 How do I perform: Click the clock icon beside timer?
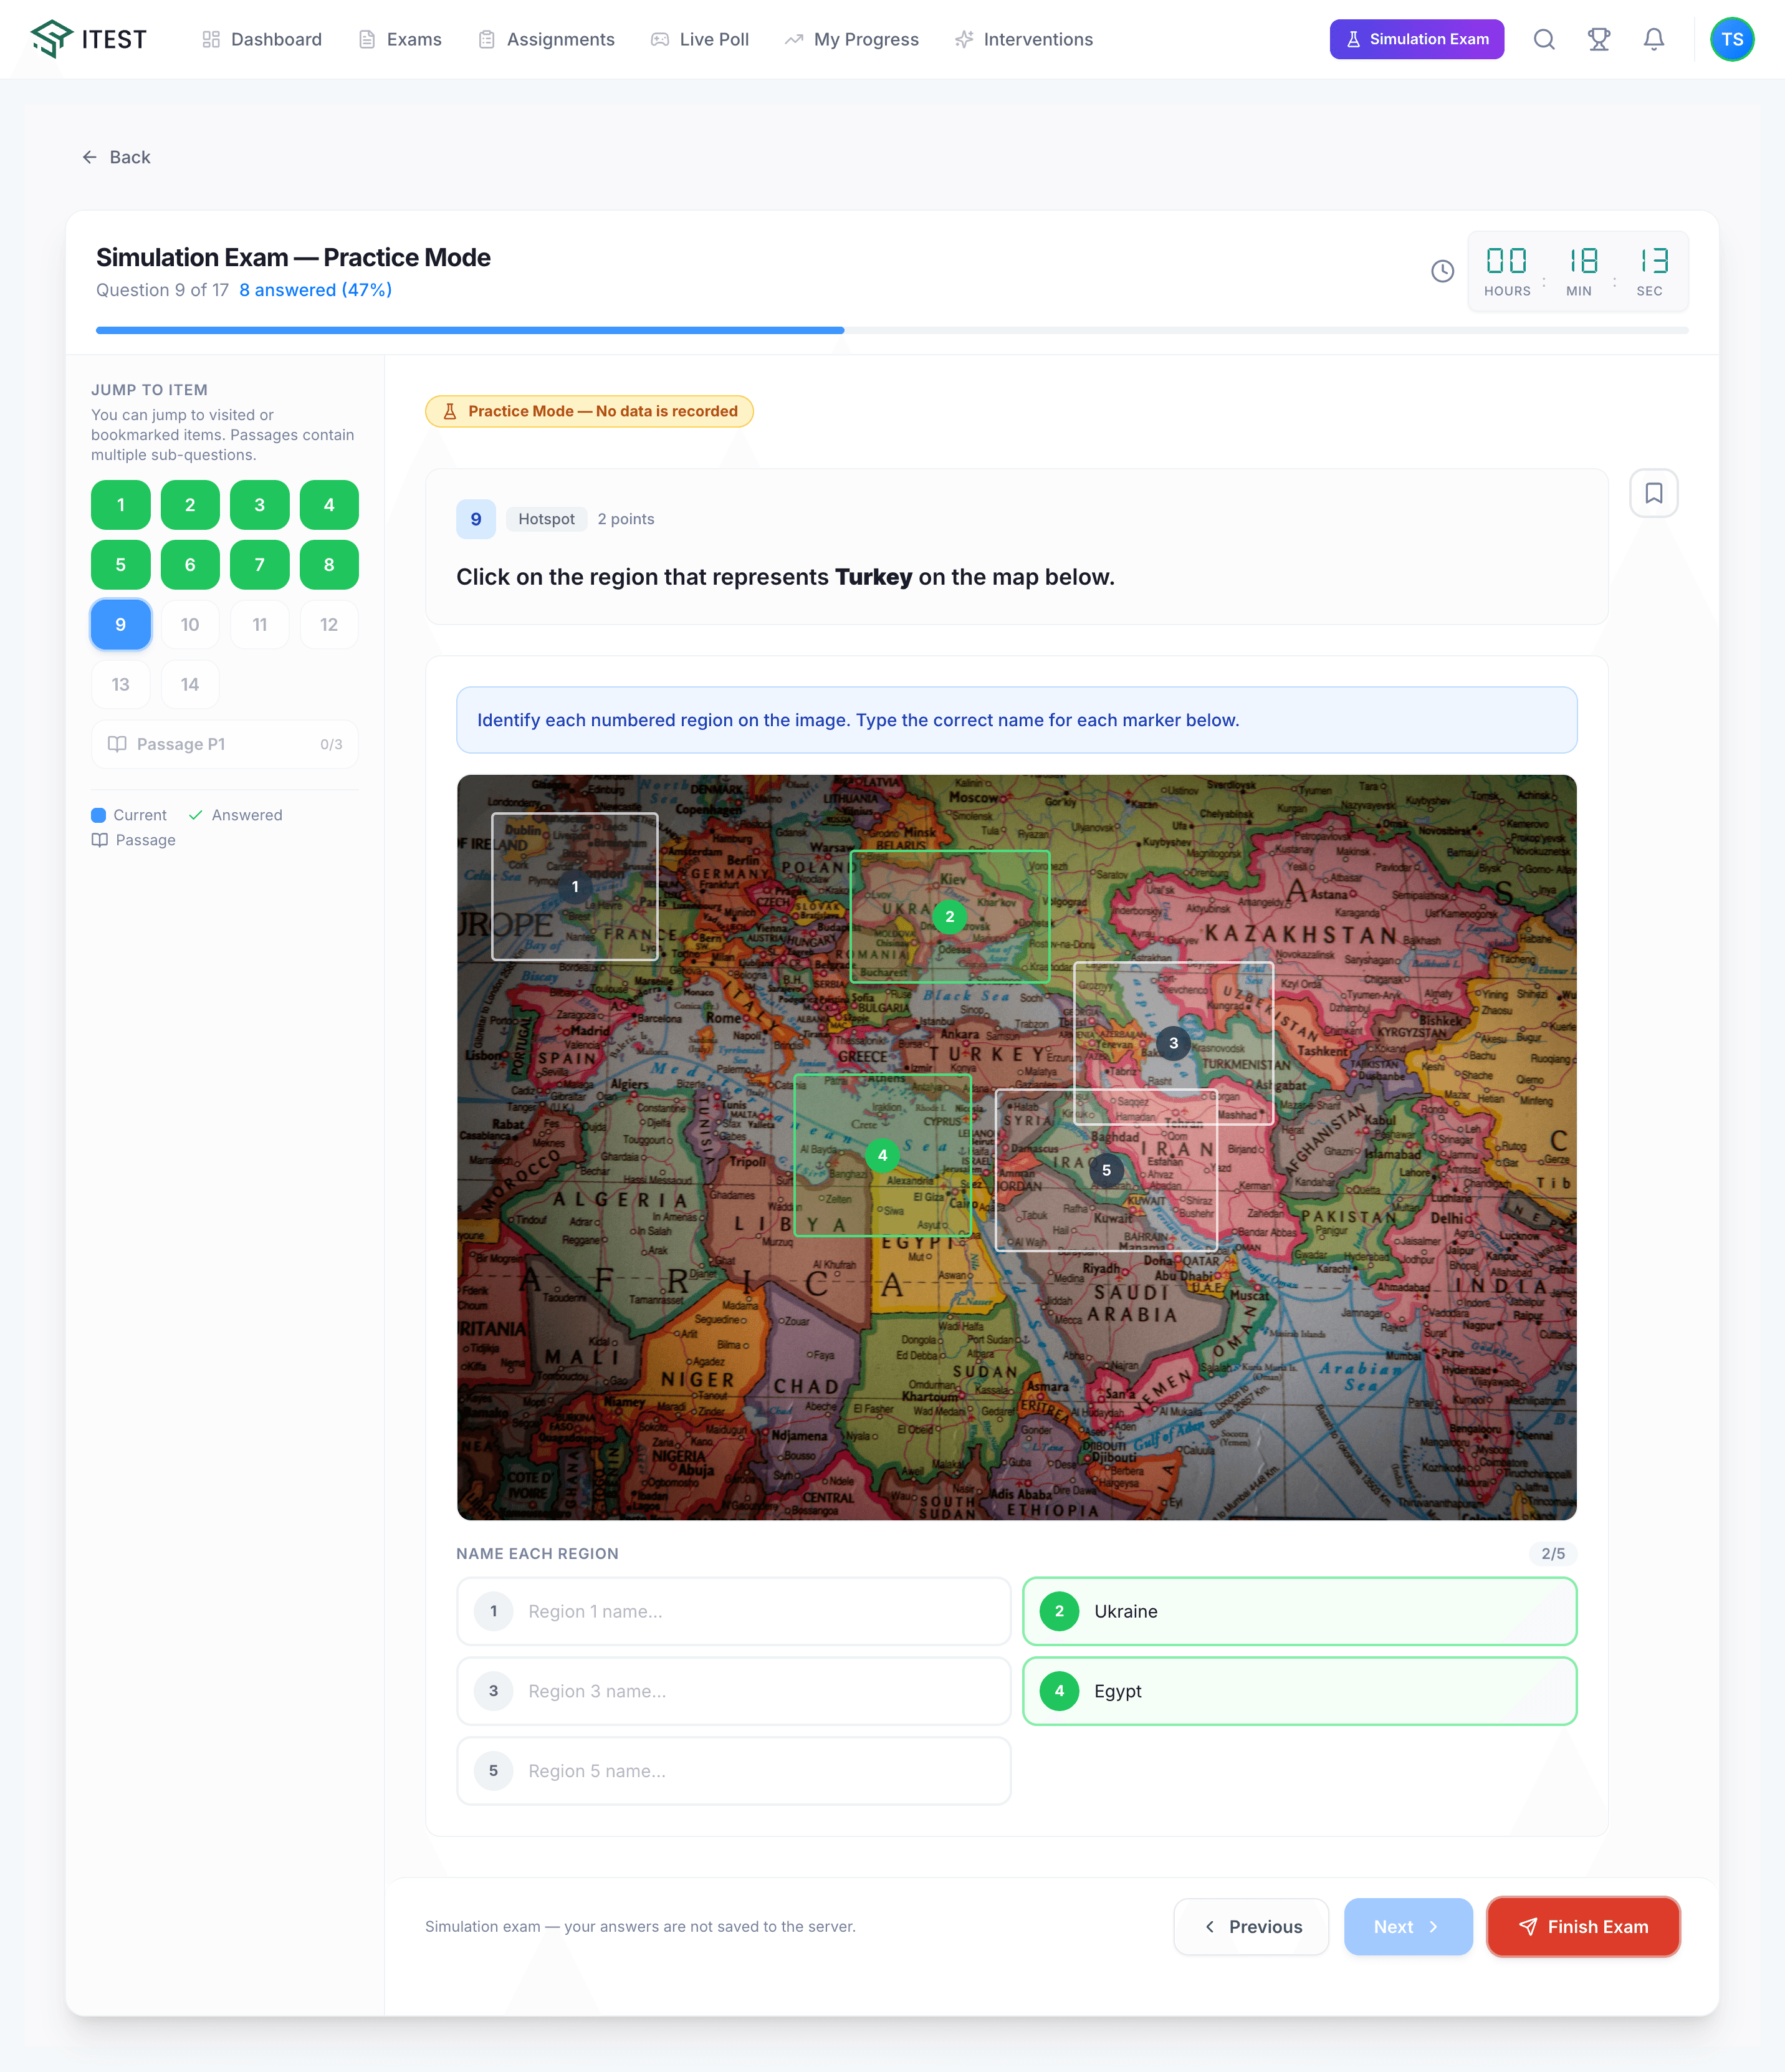click(1442, 271)
